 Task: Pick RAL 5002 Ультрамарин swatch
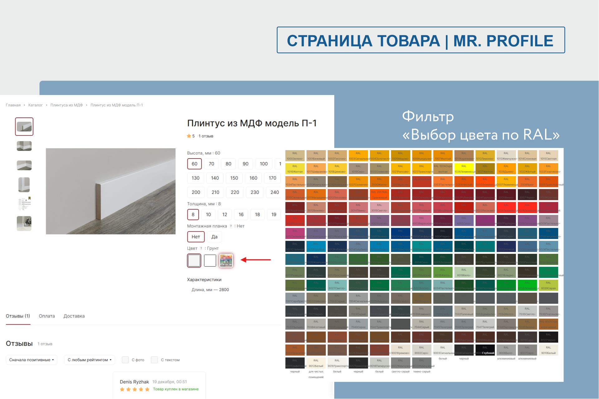401,234
